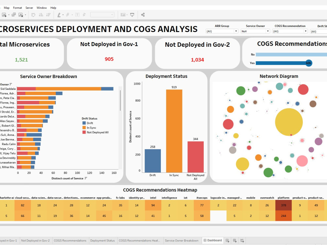Select the Drift legend item in Service Owner Breakdown
This screenshot has width=327, height=245.
click(88, 123)
